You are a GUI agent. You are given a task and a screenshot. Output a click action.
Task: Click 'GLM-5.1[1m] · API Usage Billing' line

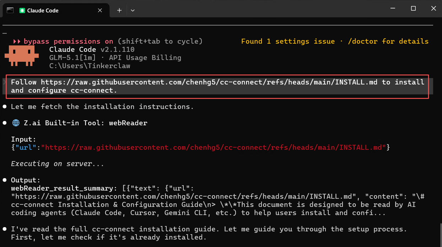(115, 57)
